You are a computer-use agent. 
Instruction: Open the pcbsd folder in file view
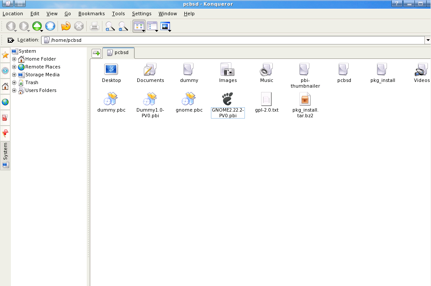[344, 73]
